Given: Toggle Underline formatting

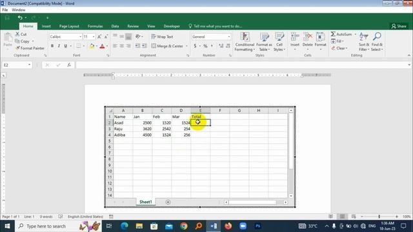Looking at the screenshot, I should [x=66, y=46].
